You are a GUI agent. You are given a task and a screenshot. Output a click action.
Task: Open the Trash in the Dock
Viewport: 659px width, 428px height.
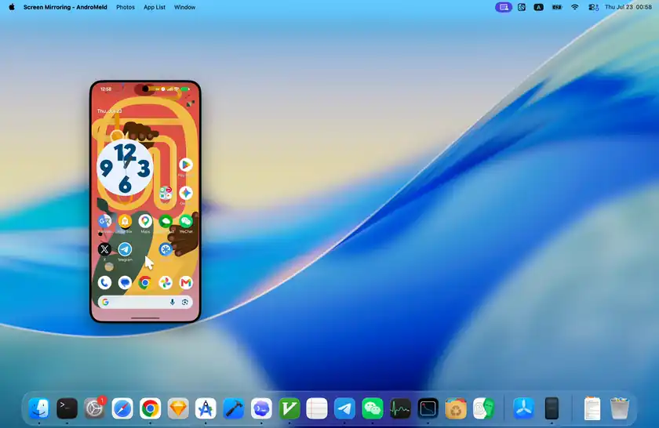(620, 408)
